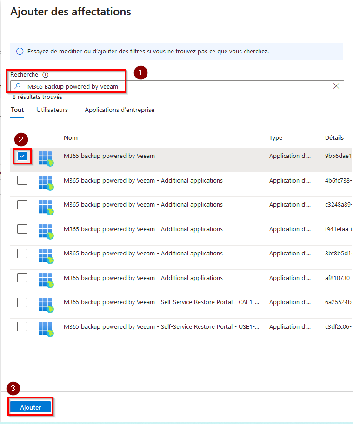Click the app icon of row af810730
The image size is (353, 424).
[x=46, y=280]
